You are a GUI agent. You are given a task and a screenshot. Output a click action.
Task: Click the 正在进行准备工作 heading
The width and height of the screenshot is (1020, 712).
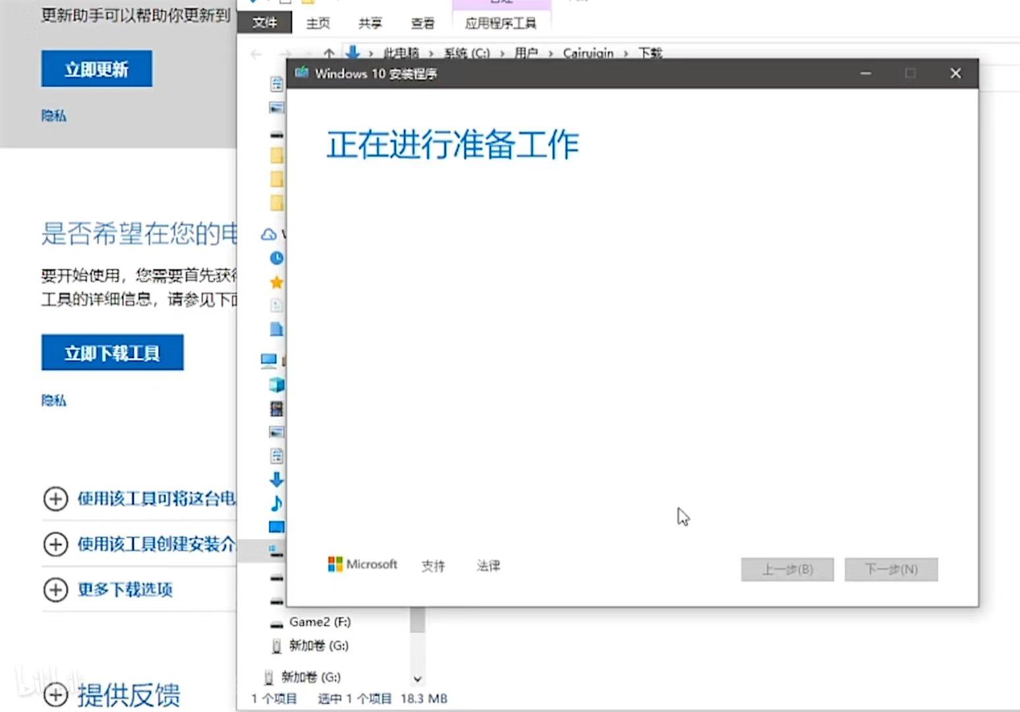tap(453, 145)
